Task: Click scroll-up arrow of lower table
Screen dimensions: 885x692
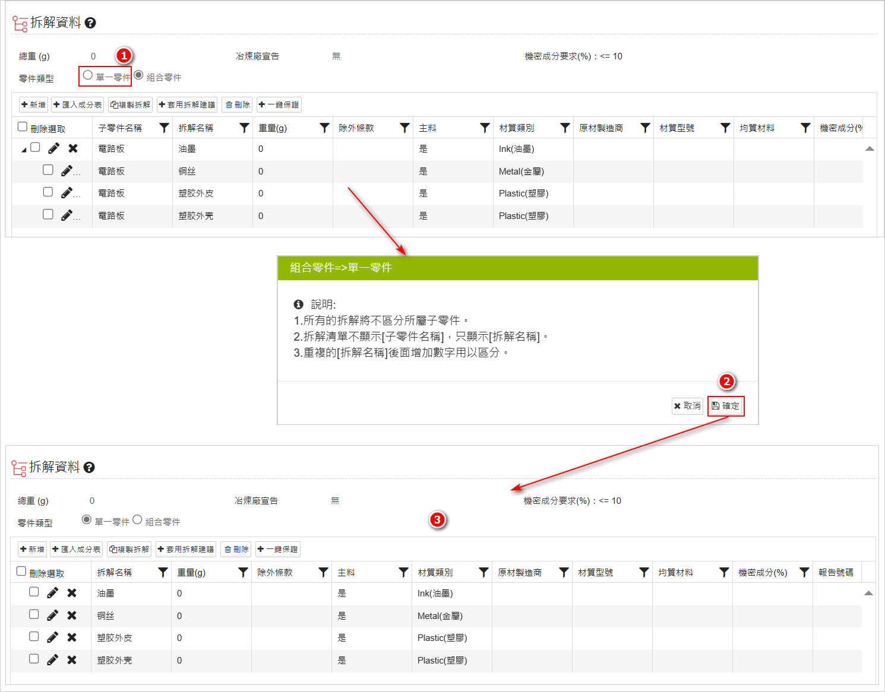Action: 868,593
